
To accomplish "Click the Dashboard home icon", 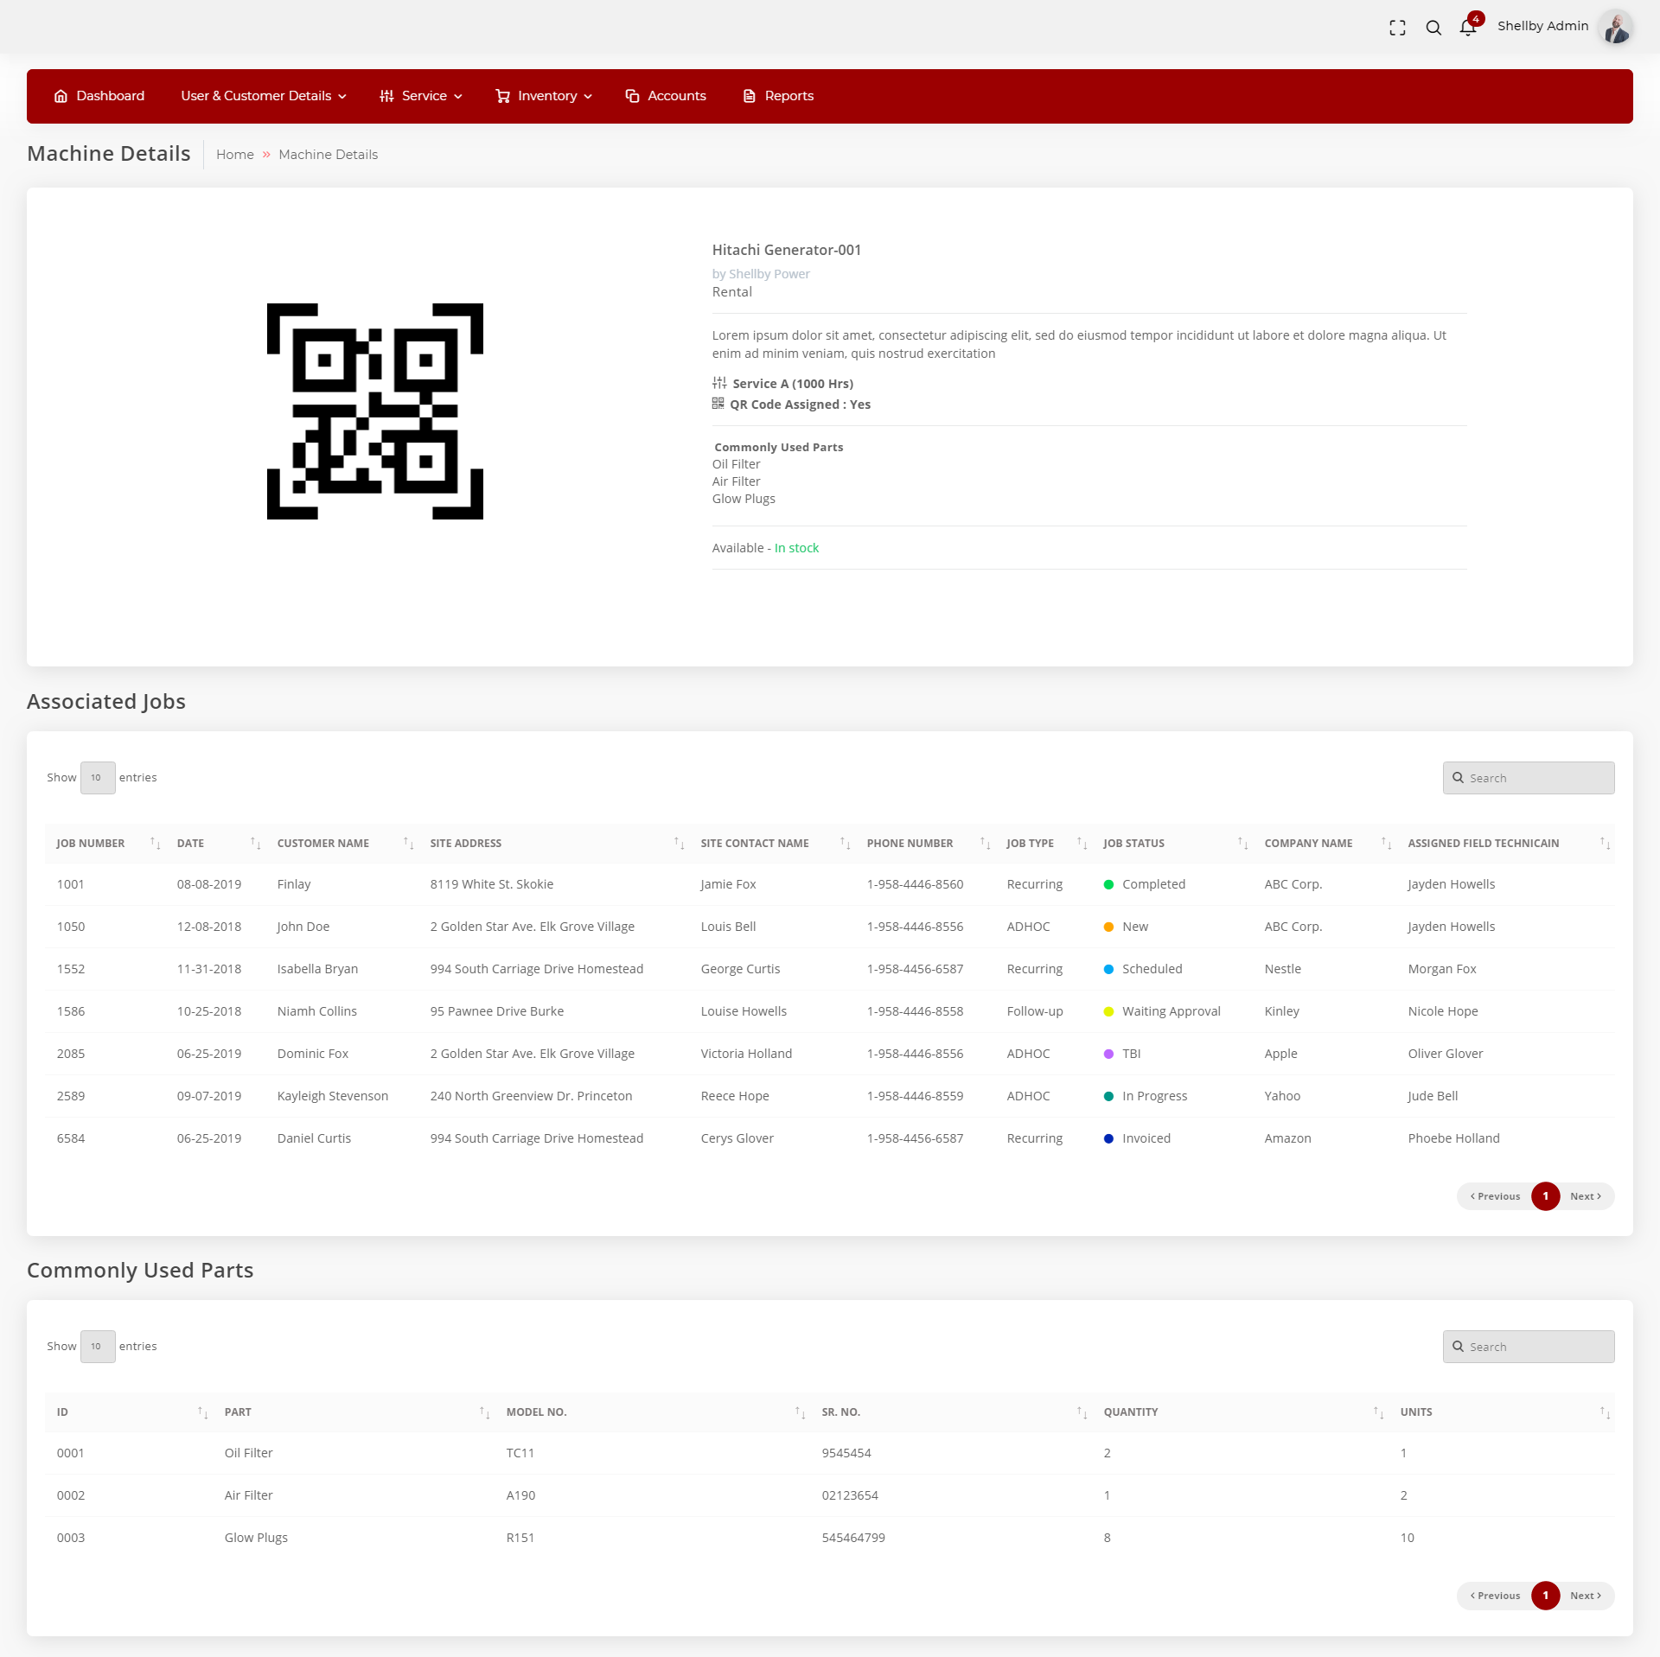I will 61,96.
